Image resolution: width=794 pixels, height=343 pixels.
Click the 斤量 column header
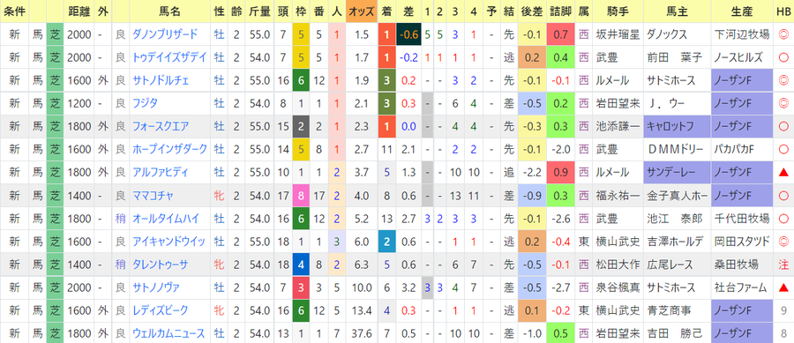click(x=259, y=11)
